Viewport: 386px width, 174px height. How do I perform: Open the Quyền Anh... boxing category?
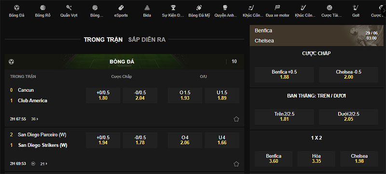pyautogui.click(x=225, y=11)
